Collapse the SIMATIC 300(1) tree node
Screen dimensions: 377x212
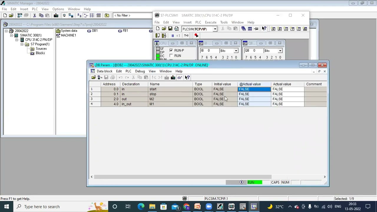point(11,35)
